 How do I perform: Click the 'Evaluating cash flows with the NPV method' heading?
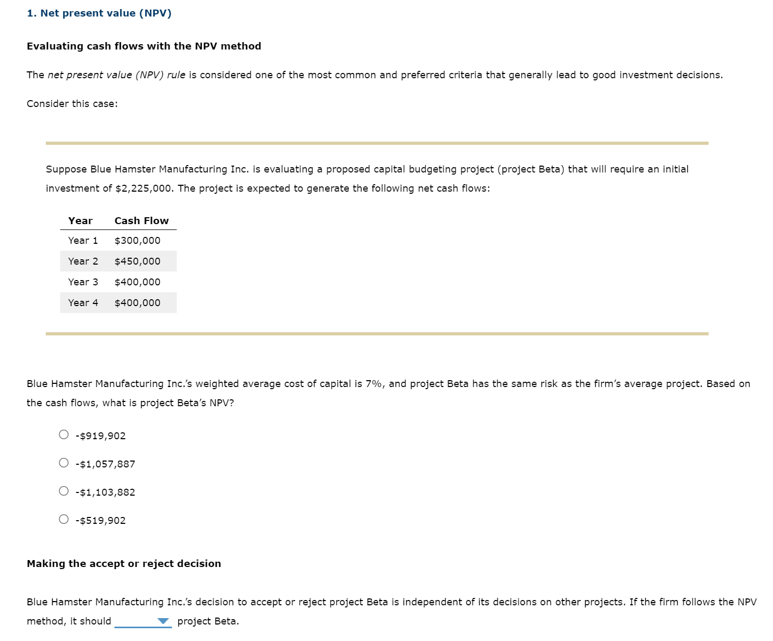point(144,46)
